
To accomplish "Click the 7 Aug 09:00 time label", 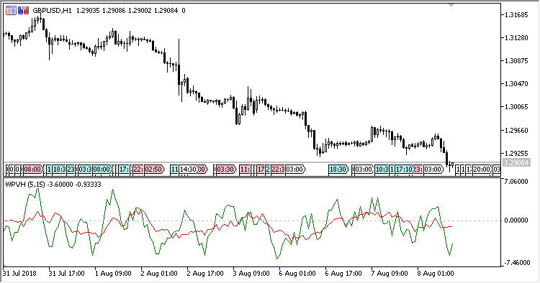I will (x=390, y=274).
